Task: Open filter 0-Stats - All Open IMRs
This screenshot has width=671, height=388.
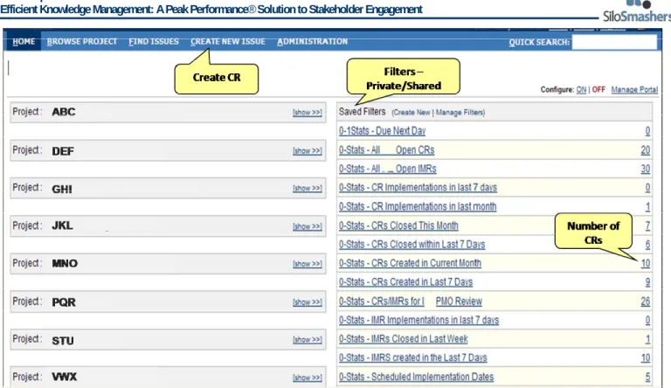Action: tap(388, 169)
